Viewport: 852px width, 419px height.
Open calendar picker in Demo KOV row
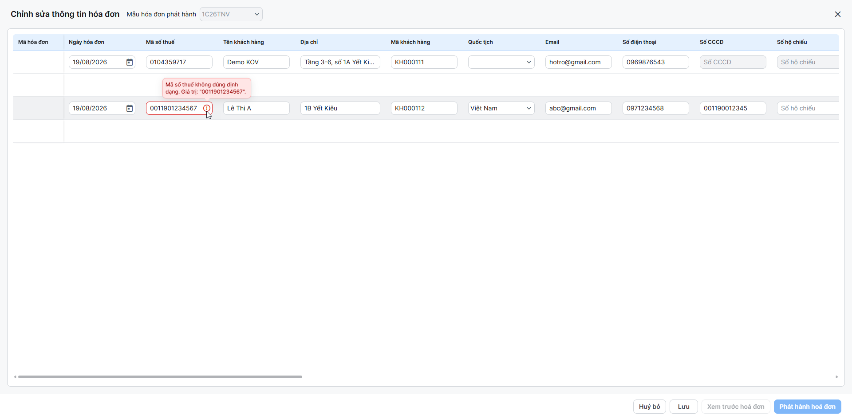[130, 62]
